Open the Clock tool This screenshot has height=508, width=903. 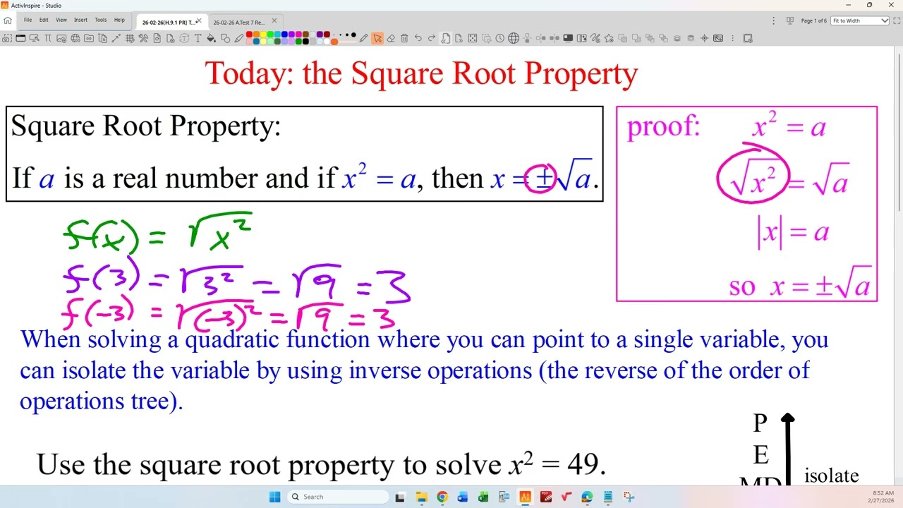[x=499, y=38]
